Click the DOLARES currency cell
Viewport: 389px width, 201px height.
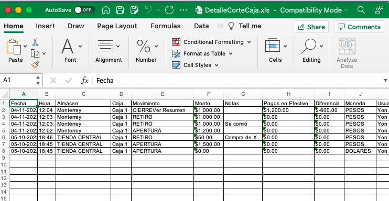tap(360, 151)
